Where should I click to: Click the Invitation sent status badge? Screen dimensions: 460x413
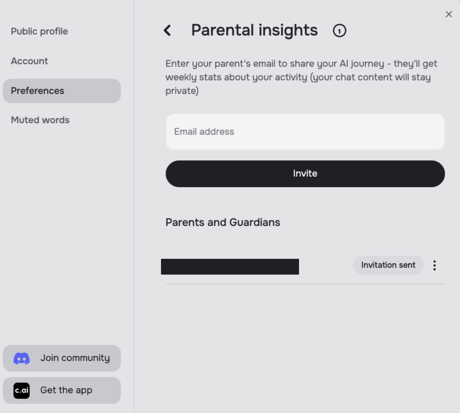click(388, 265)
